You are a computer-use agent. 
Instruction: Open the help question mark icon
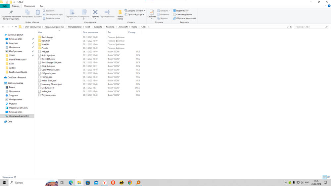[329, 6]
